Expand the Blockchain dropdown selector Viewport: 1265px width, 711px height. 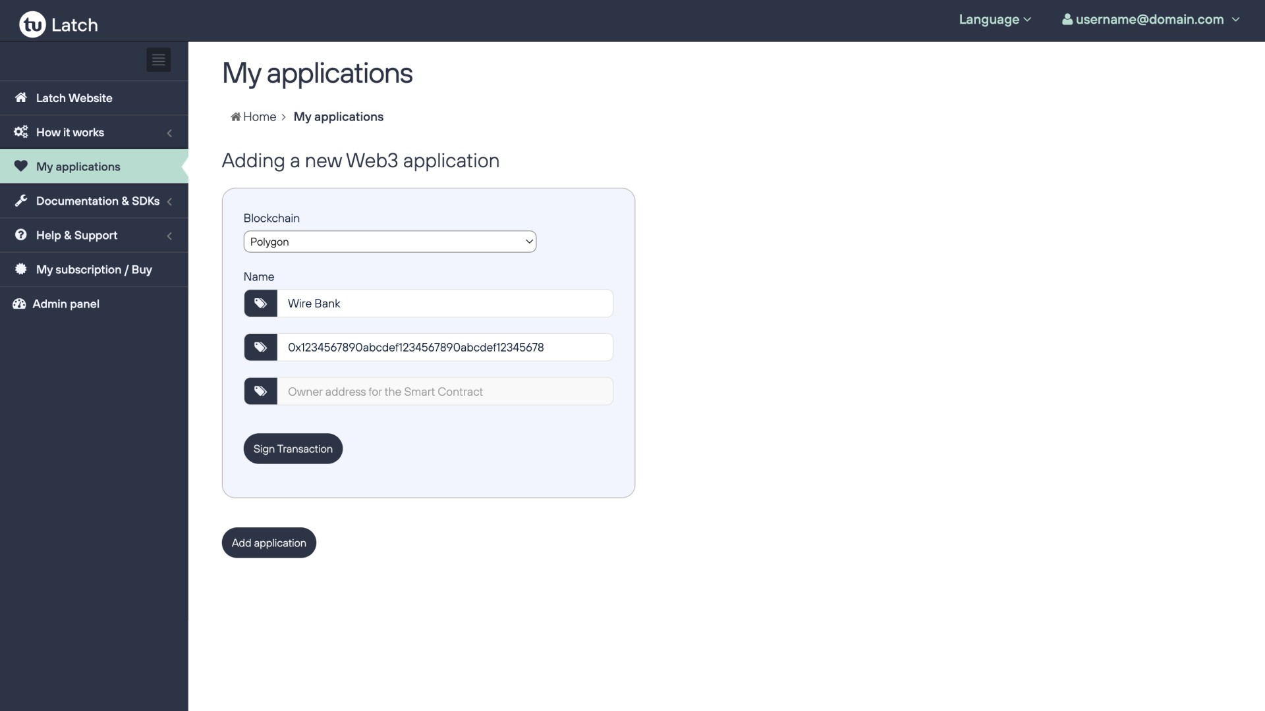[x=389, y=242]
